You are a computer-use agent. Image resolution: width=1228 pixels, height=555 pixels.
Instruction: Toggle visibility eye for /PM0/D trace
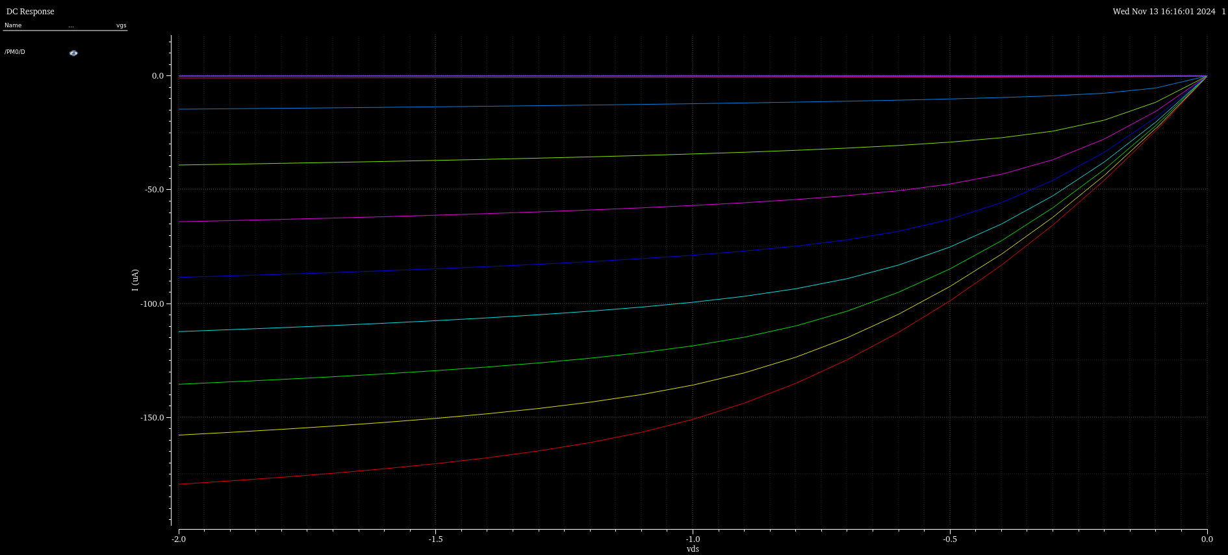[73, 53]
